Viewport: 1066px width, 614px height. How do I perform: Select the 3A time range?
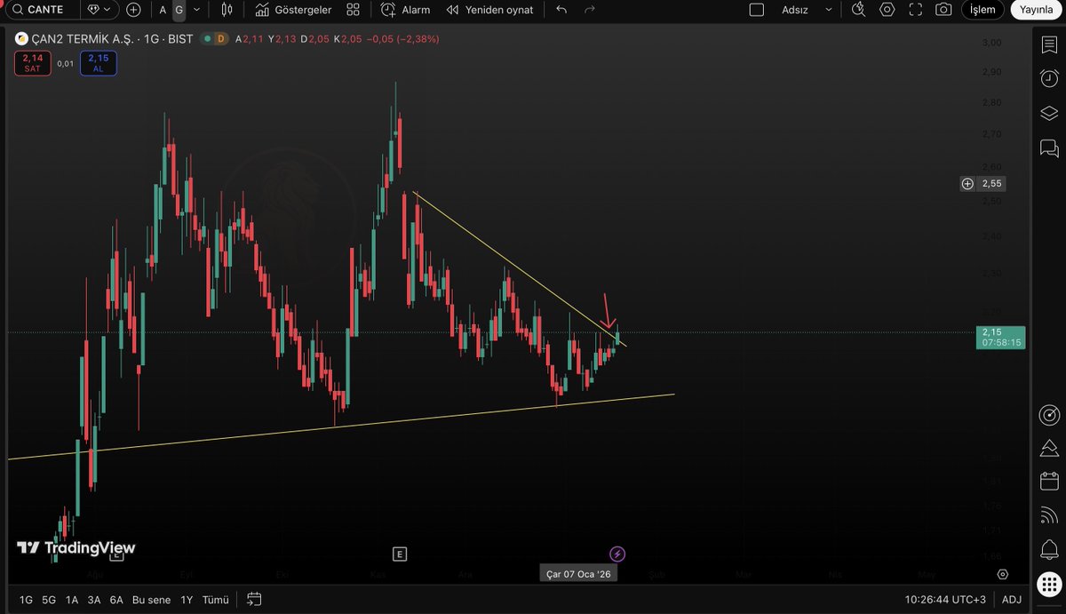pos(94,600)
